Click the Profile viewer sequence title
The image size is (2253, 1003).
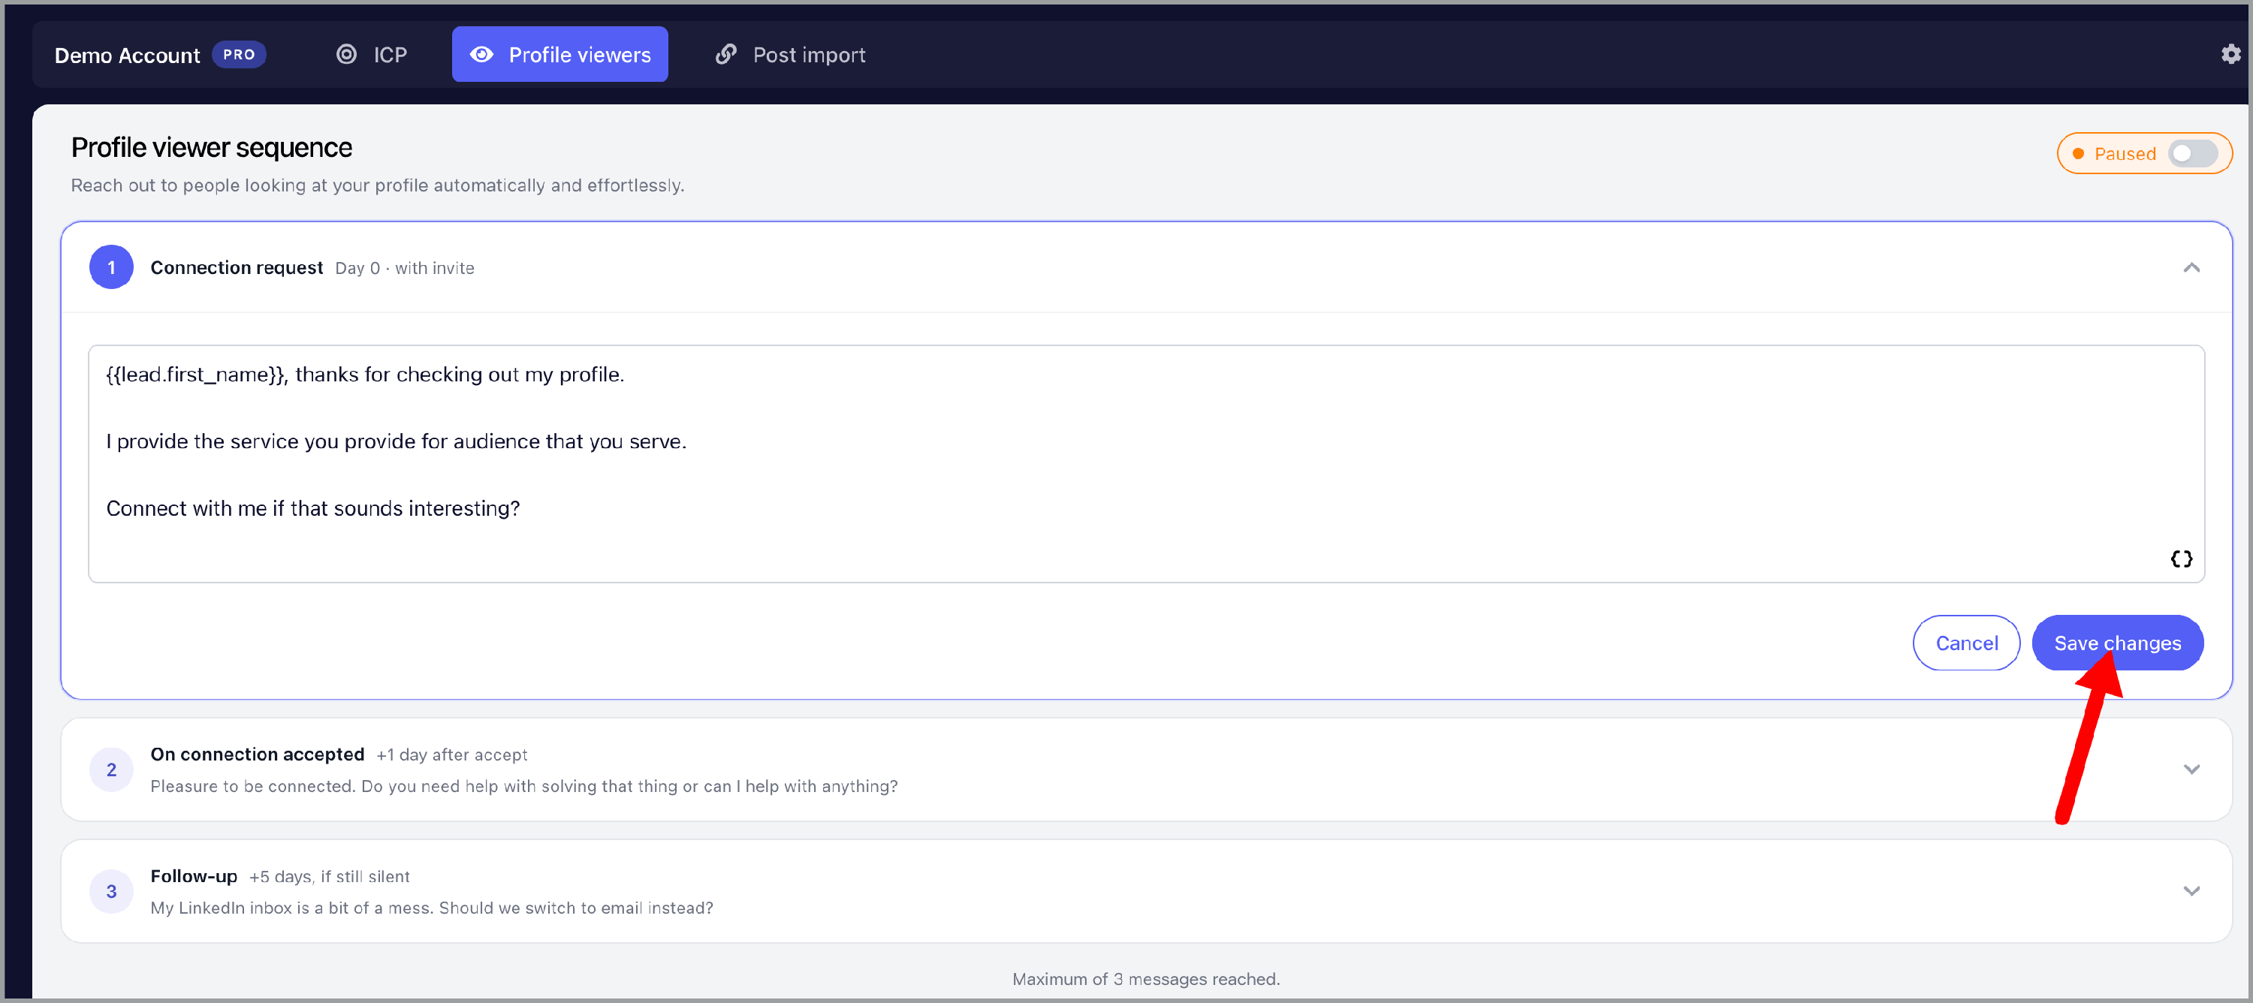pyautogui.click(x=212, y=148)
